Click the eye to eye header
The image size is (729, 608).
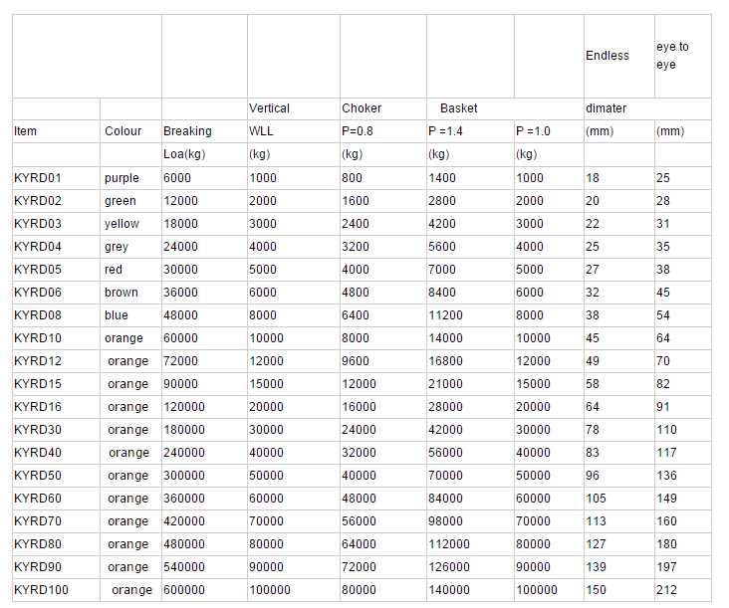672,56
